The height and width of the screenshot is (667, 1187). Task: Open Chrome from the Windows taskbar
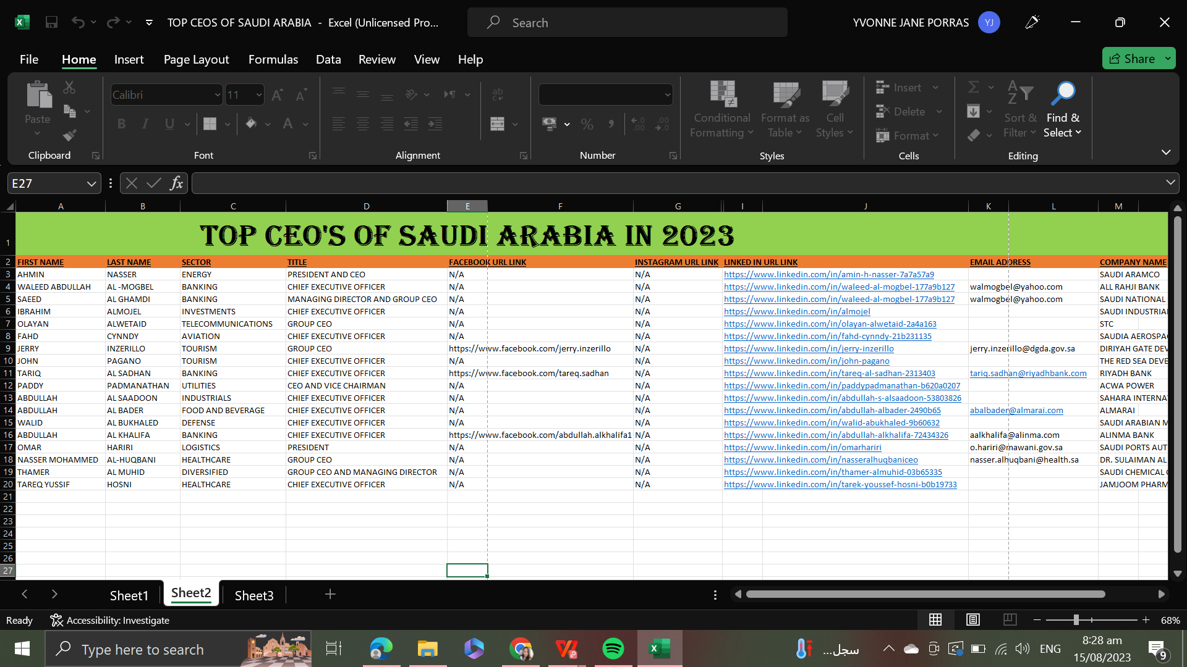[521, 648]
